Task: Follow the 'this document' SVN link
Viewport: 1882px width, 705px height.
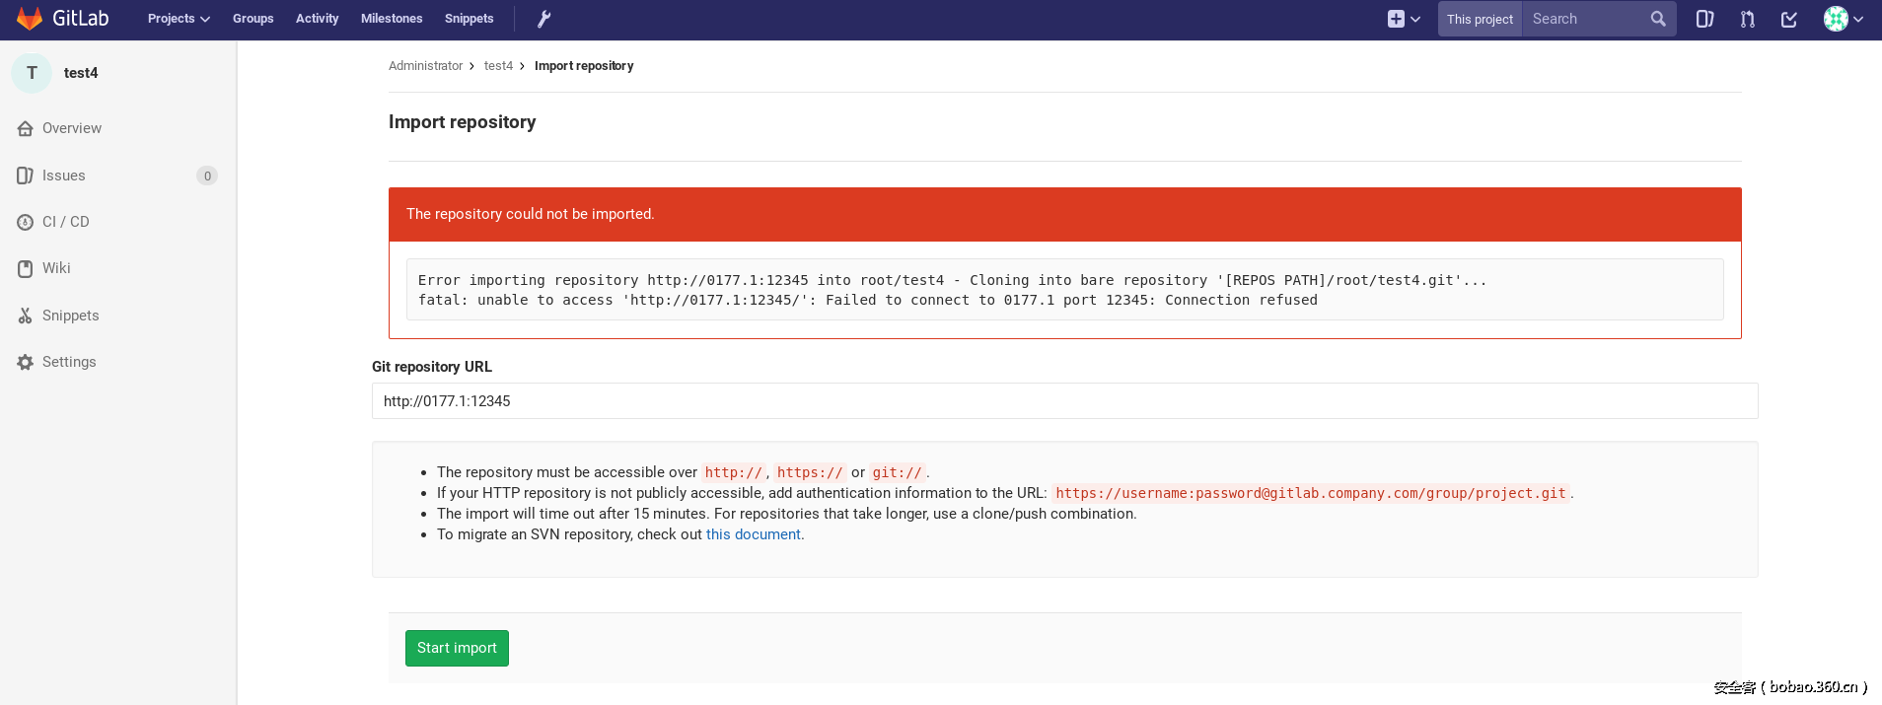Action: (x=753, y=534)
